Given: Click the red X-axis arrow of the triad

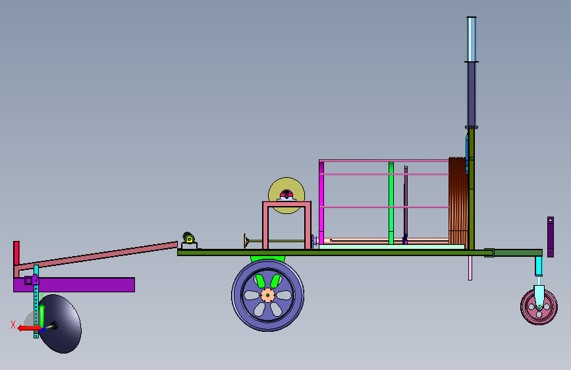Looking at the screenshot, I should 29,329.
